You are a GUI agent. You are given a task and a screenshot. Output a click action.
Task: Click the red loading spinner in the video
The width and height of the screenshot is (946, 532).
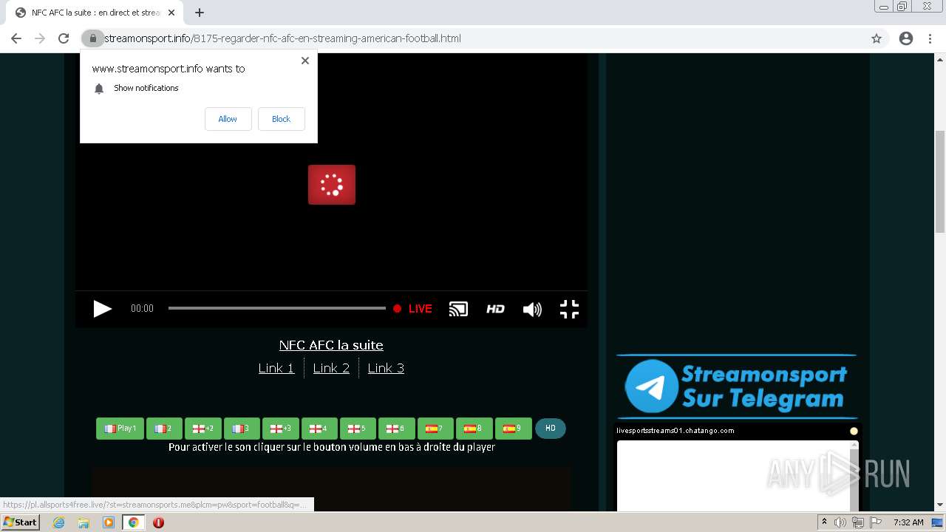[x=332, y=185]
